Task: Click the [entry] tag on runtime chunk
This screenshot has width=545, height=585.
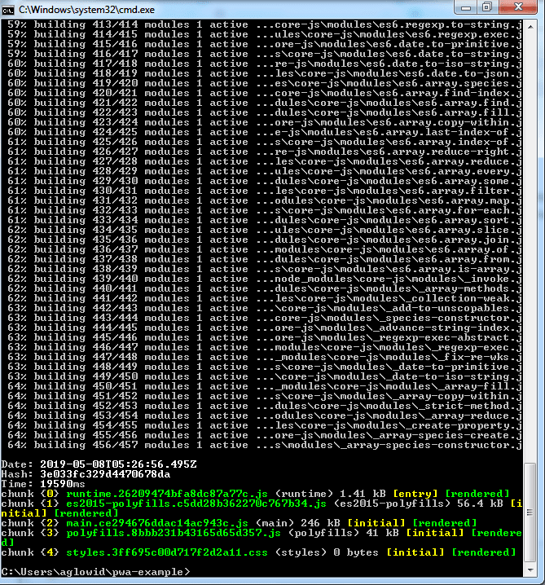Action: [x=415, y=494]
